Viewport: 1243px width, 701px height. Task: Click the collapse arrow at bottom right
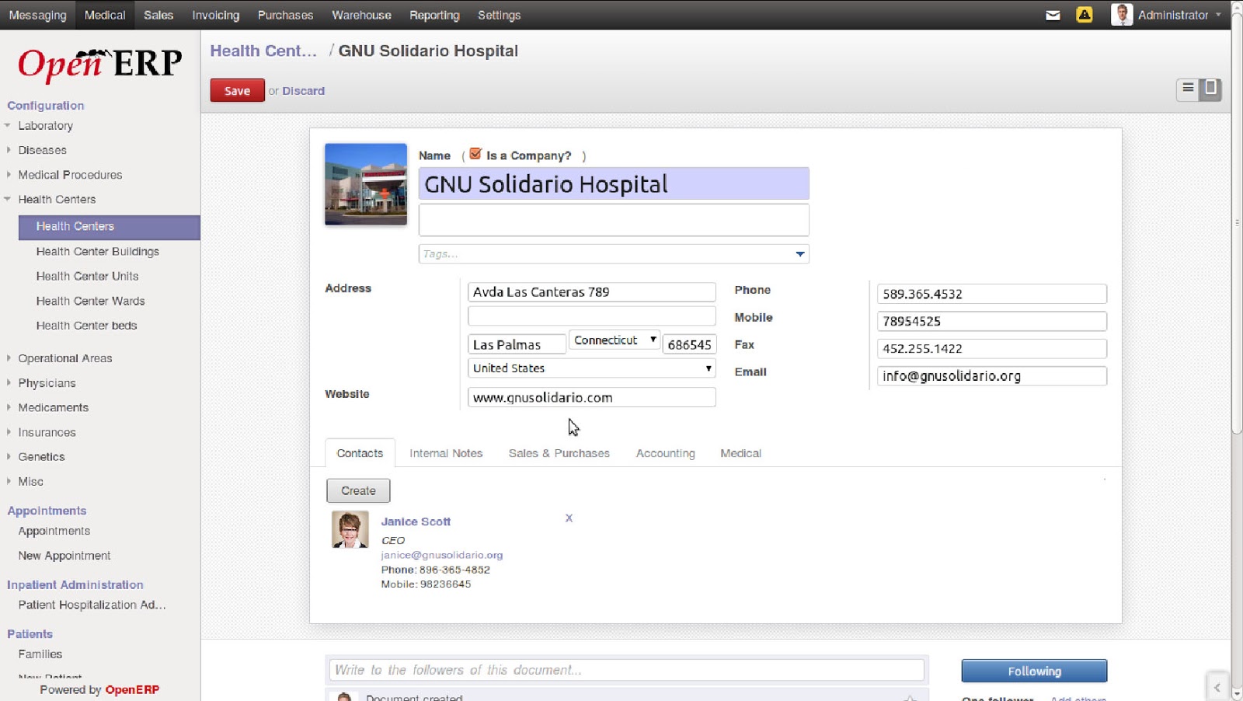click(x=1217, y=687)
